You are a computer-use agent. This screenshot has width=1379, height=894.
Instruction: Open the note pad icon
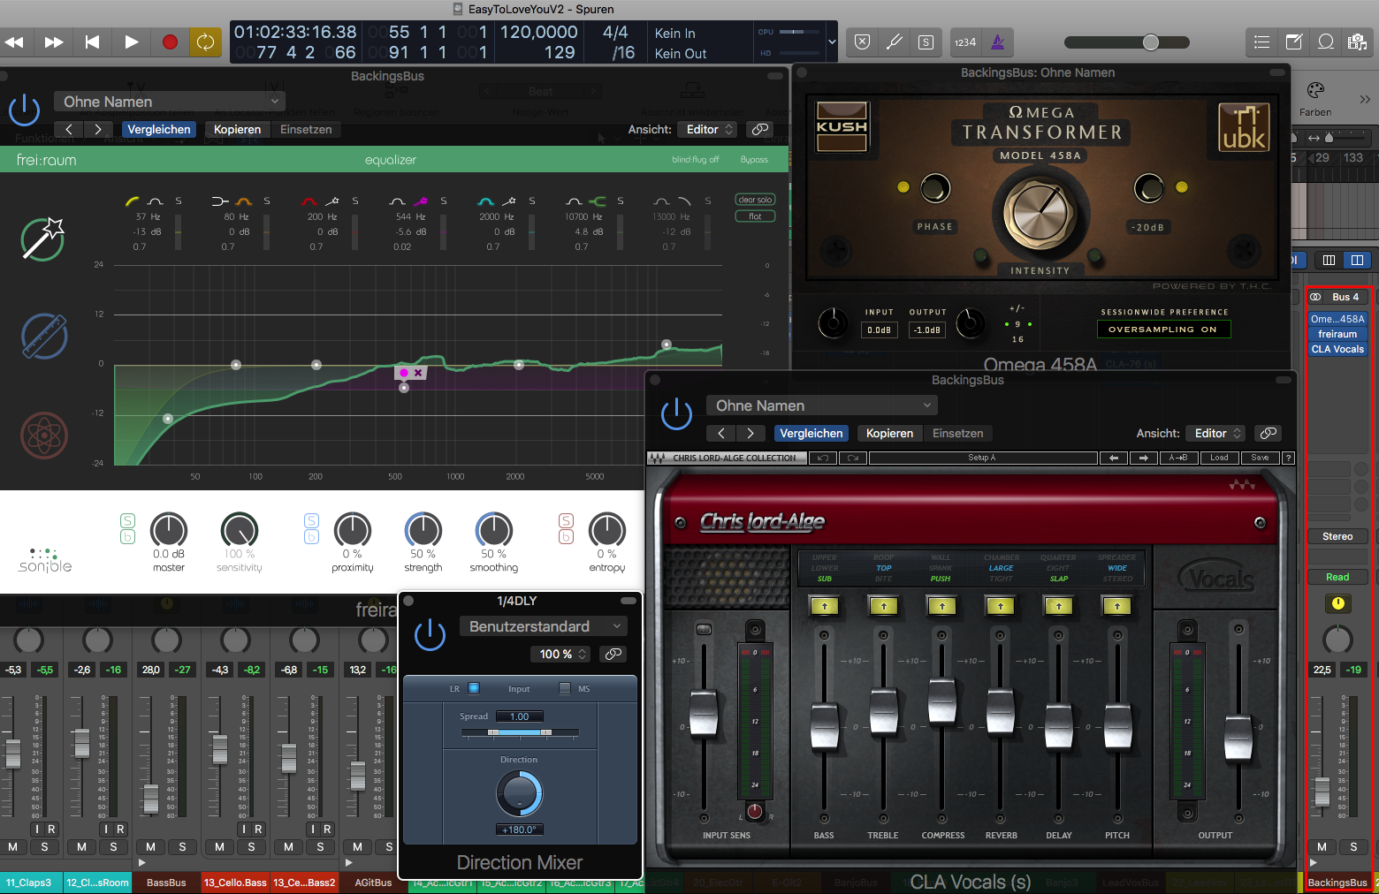(1294, 42)
